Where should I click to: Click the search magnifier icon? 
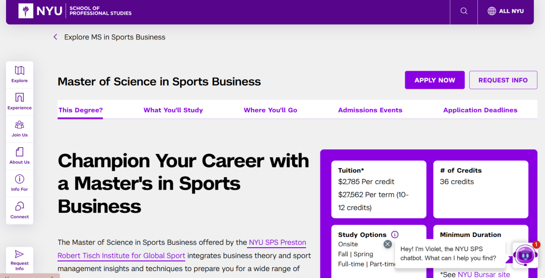464,11
